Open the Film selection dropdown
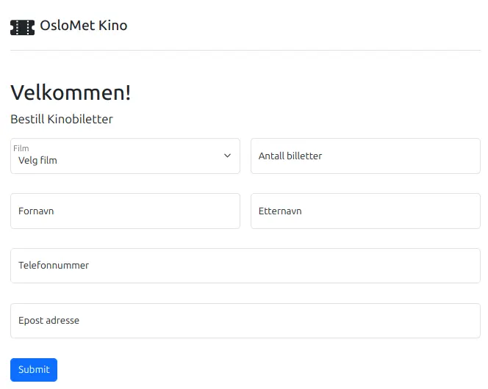This screenshot has height=389, width=488. click(125, 156)
